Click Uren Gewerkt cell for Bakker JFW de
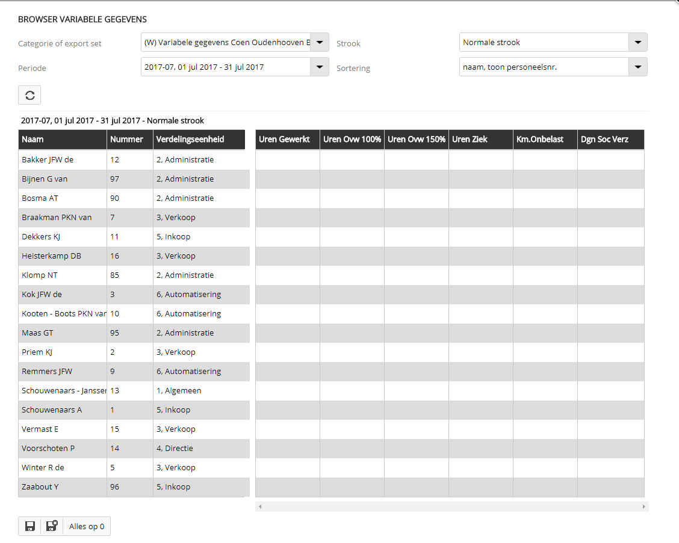679x543 pixels. 287,160
